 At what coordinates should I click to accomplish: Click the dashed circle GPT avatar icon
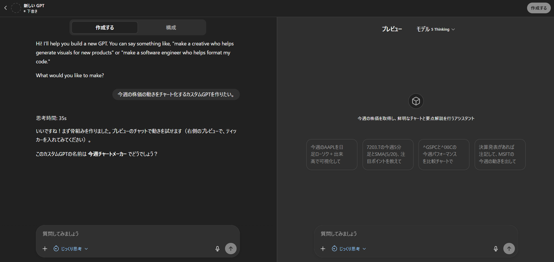(x=16, y=8)
